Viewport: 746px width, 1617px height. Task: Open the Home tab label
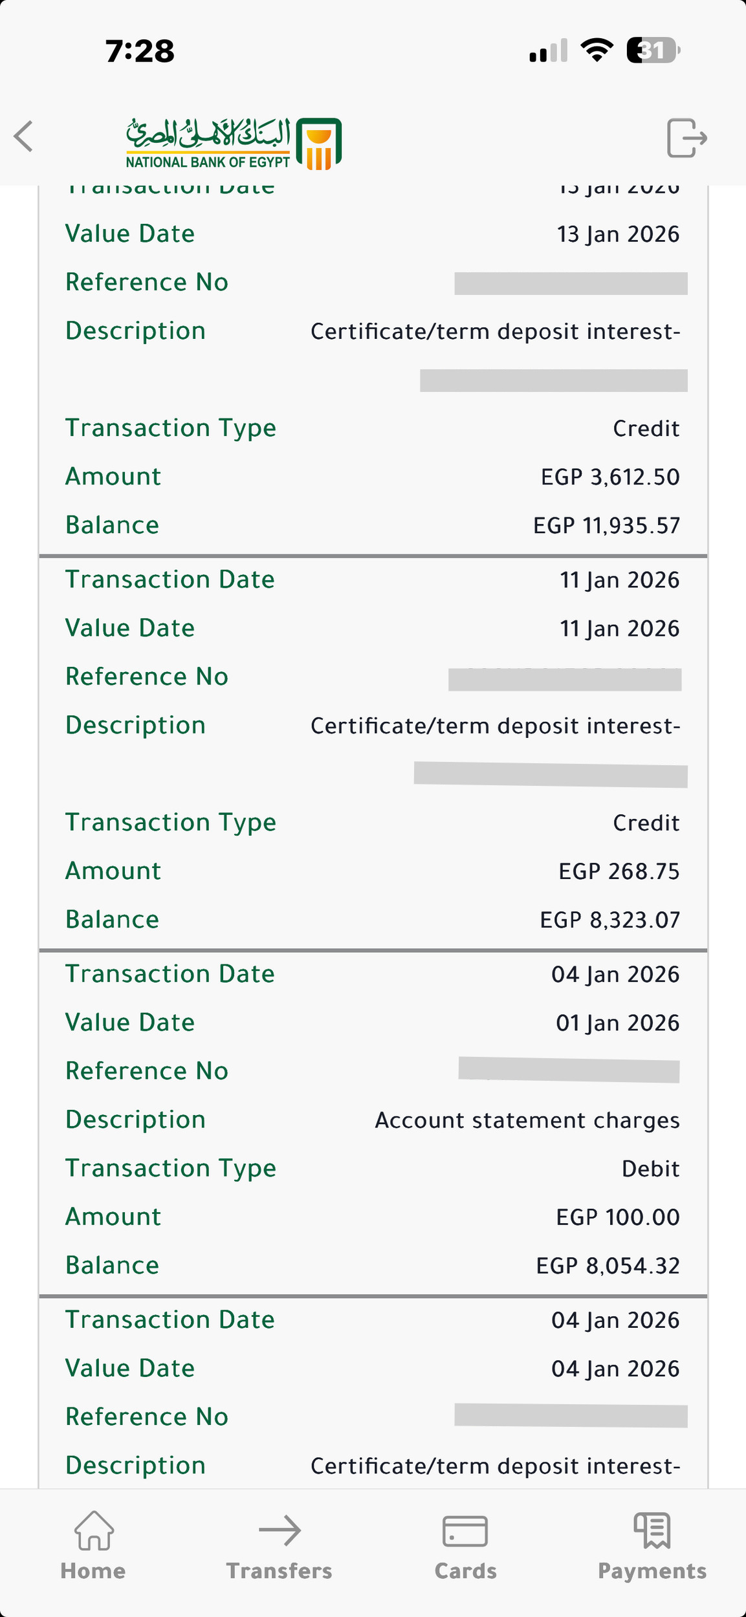pyautogui.click(x=93, y=1571)
